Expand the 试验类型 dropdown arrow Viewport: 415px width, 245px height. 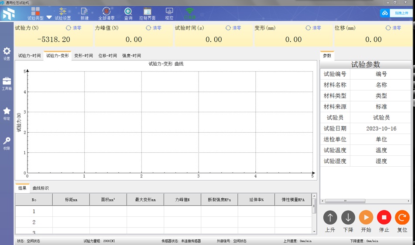click(x=49, y=18)
